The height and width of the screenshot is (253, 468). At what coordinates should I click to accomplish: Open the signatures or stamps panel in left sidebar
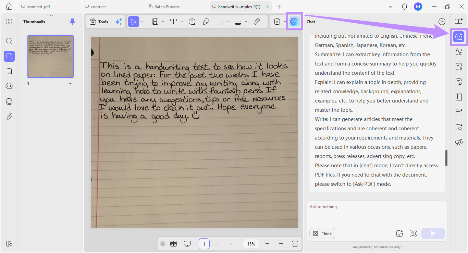click(9, 101)
